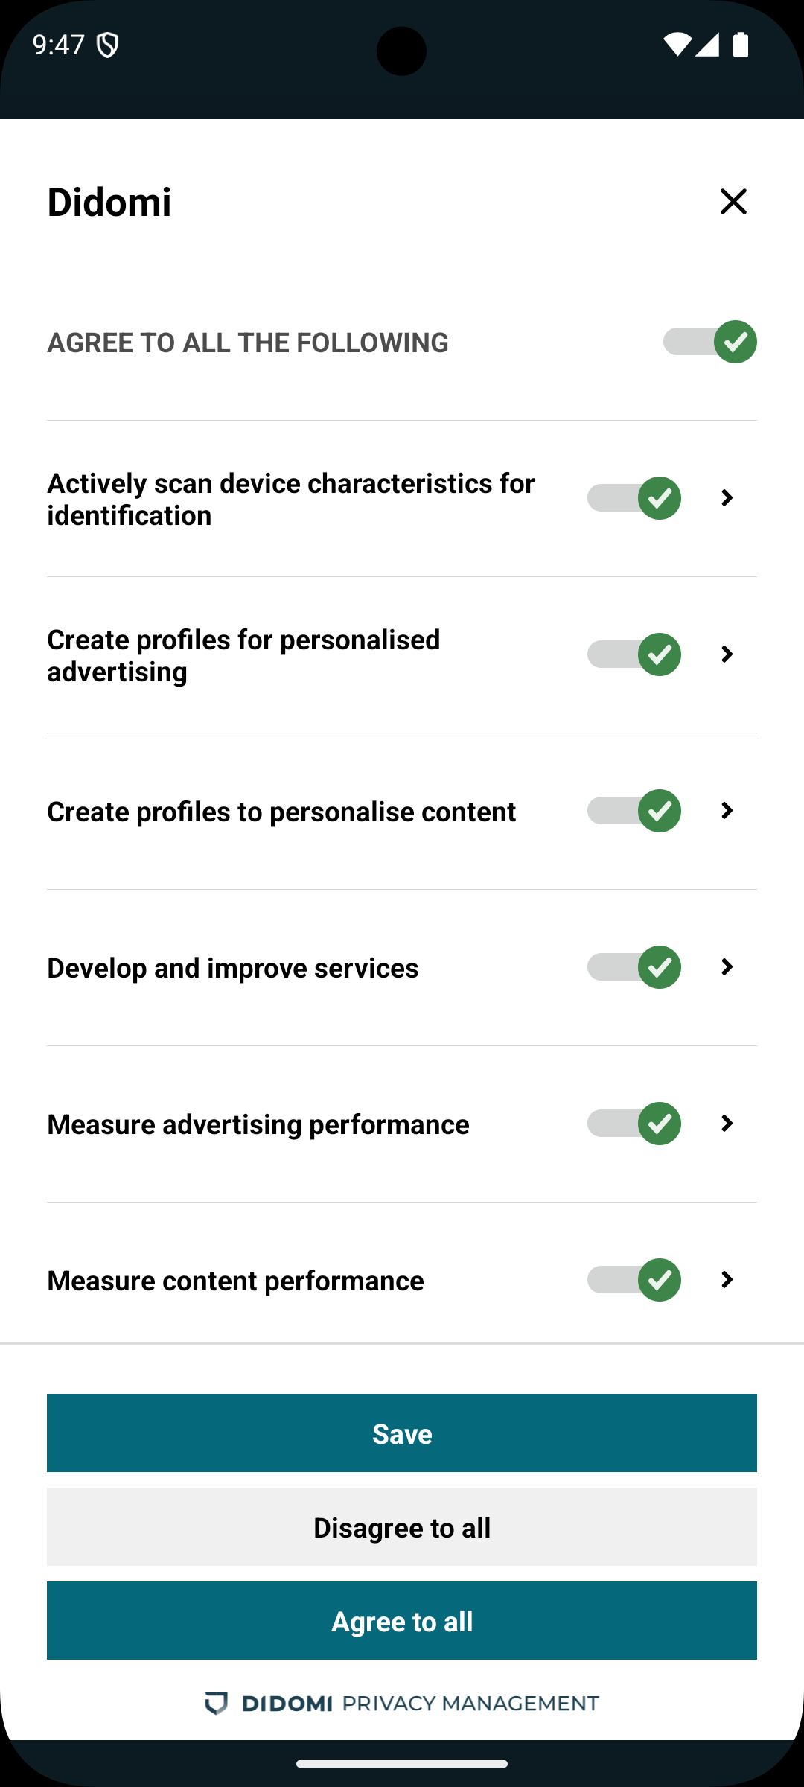The width and height of the screenshot is (804, 1787).
Task: Expand device characteristics scan details chevron
Action: coord(727,498)
